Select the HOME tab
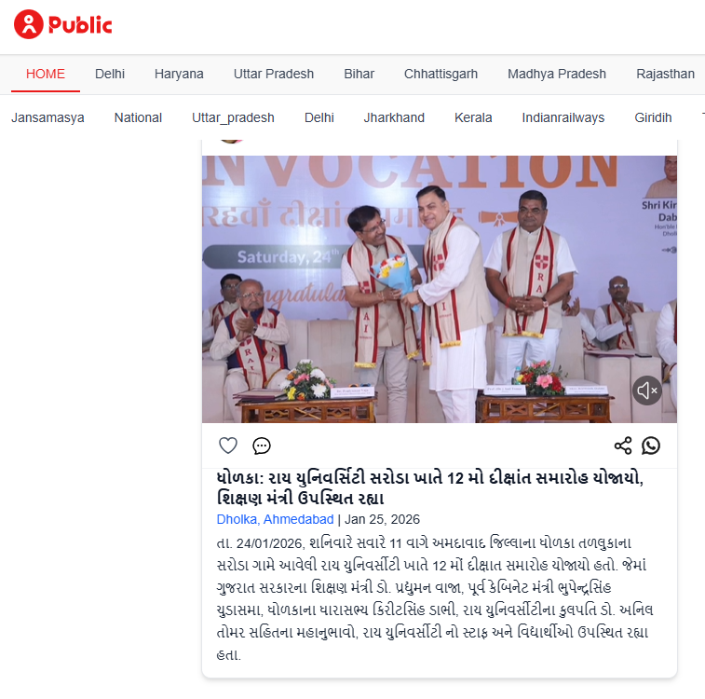The height and width of the screenshot is (699, 705). tap(46, 74)
